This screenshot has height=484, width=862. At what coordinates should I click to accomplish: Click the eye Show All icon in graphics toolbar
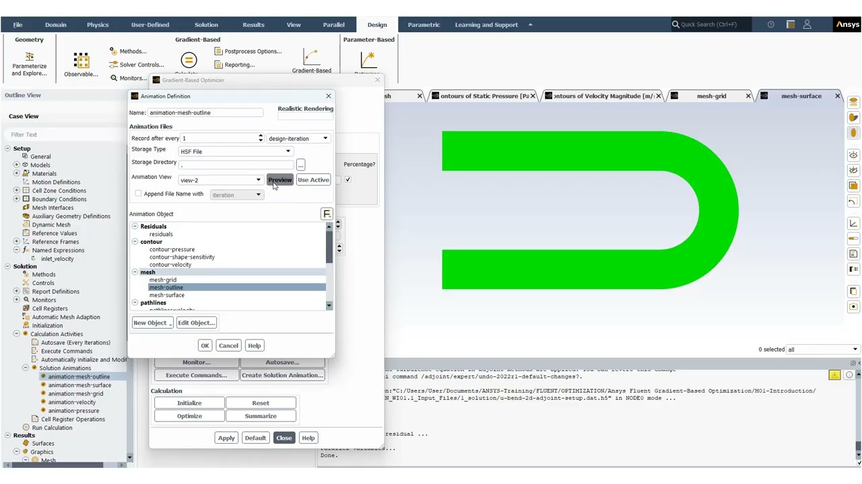853,155
